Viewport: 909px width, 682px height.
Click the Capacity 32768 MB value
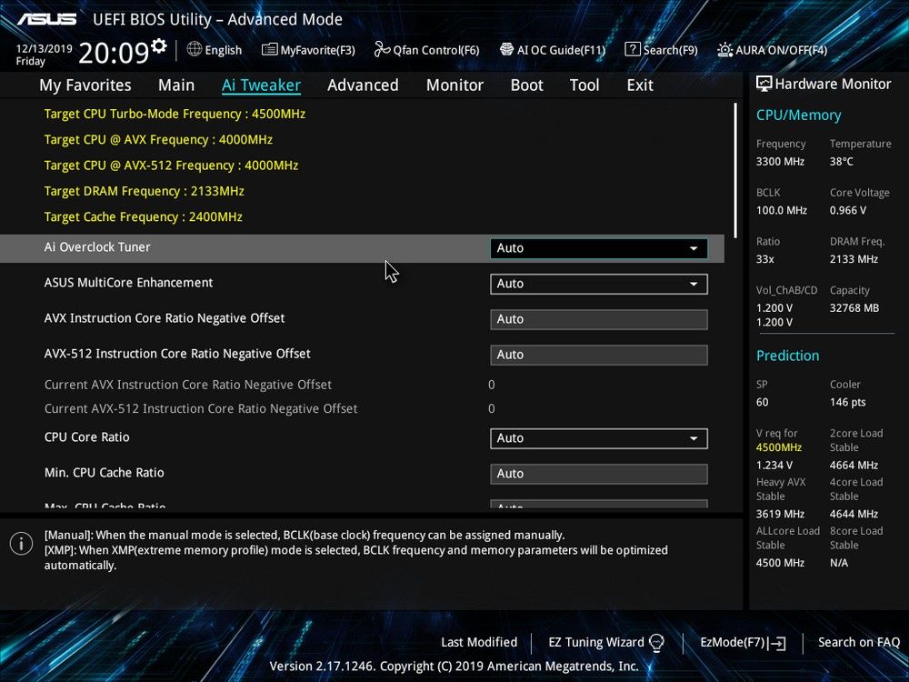[x=854, y=308]
